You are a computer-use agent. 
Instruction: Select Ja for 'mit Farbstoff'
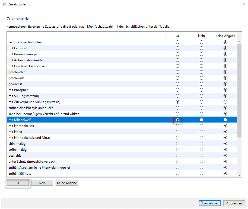pos(177,48)
